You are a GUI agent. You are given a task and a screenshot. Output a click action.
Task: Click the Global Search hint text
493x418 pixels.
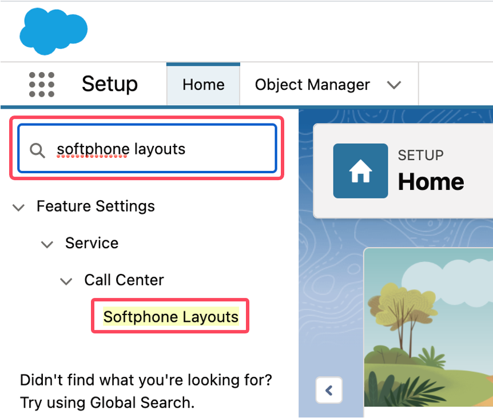[146, 391]
